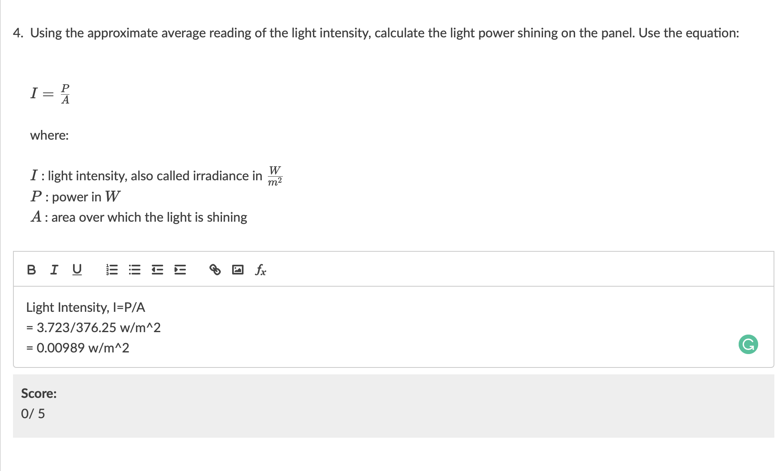Click the equation I = P/A

[49, 93]
